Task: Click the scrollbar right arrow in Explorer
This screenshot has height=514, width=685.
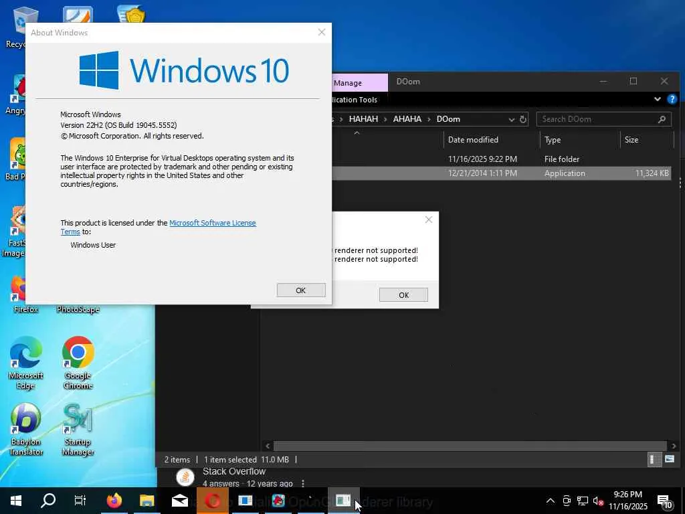Action: click(x=673, y=446)
